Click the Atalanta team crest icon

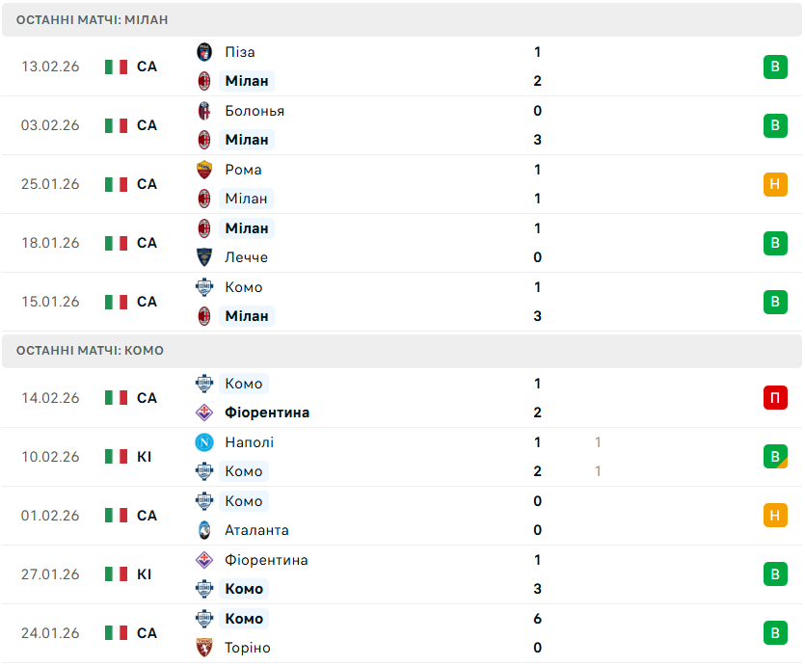[204, 530]
